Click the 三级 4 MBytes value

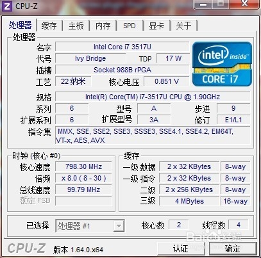189,201
